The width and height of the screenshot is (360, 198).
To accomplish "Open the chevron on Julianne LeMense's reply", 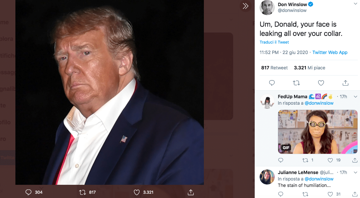I will pyautogui.click(x=356, y=172).
